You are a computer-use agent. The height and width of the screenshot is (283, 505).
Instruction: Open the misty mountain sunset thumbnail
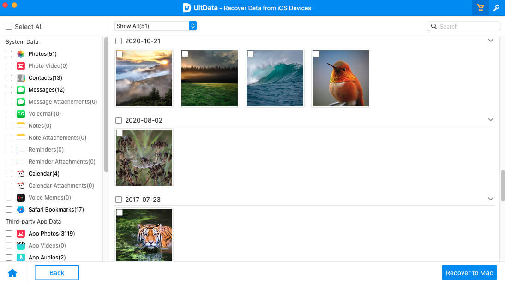click(x=144, y=78)
